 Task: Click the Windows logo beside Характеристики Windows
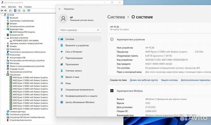(112, 91)
